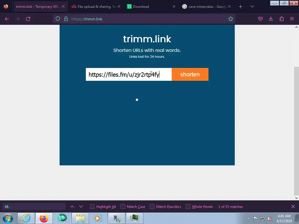Open Action Center flag tray icon
The width and height of the screenshot is (299, 224).
tap(255, 218)
